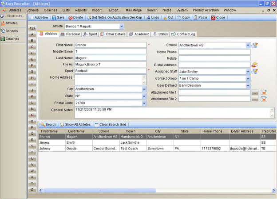This screenshot has width=277, height=199.
Task: Filter athletes by letter M
Action: (x=32, y=109)
